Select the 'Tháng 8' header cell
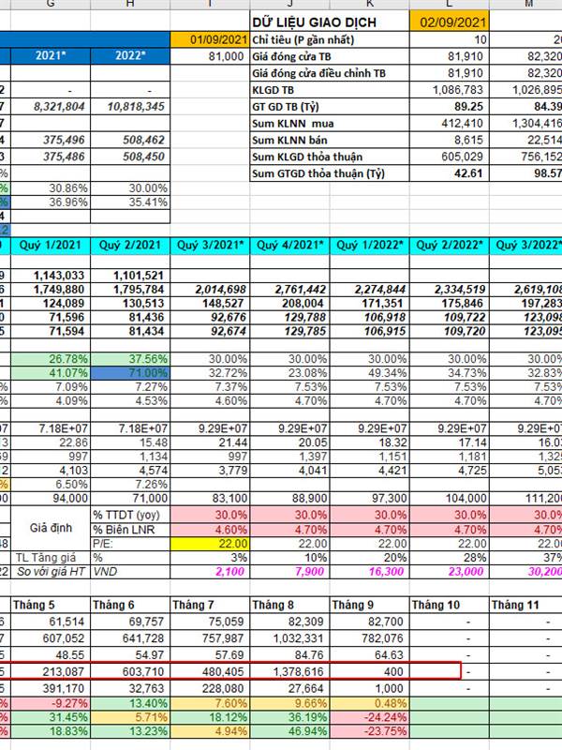Image resolution: width=562 pixels, height=750 pixels. (289, 605)
